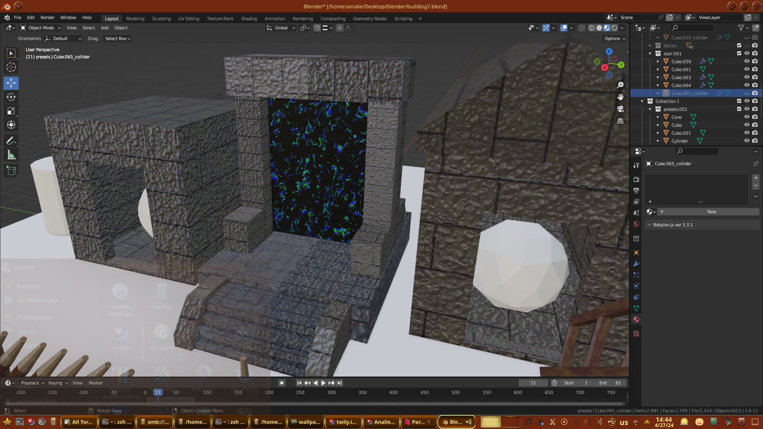Viewport: 763px width, 429px height.
Task: Select the Add Cube tool
Action: pyautogui.click(x=11, y=171)
